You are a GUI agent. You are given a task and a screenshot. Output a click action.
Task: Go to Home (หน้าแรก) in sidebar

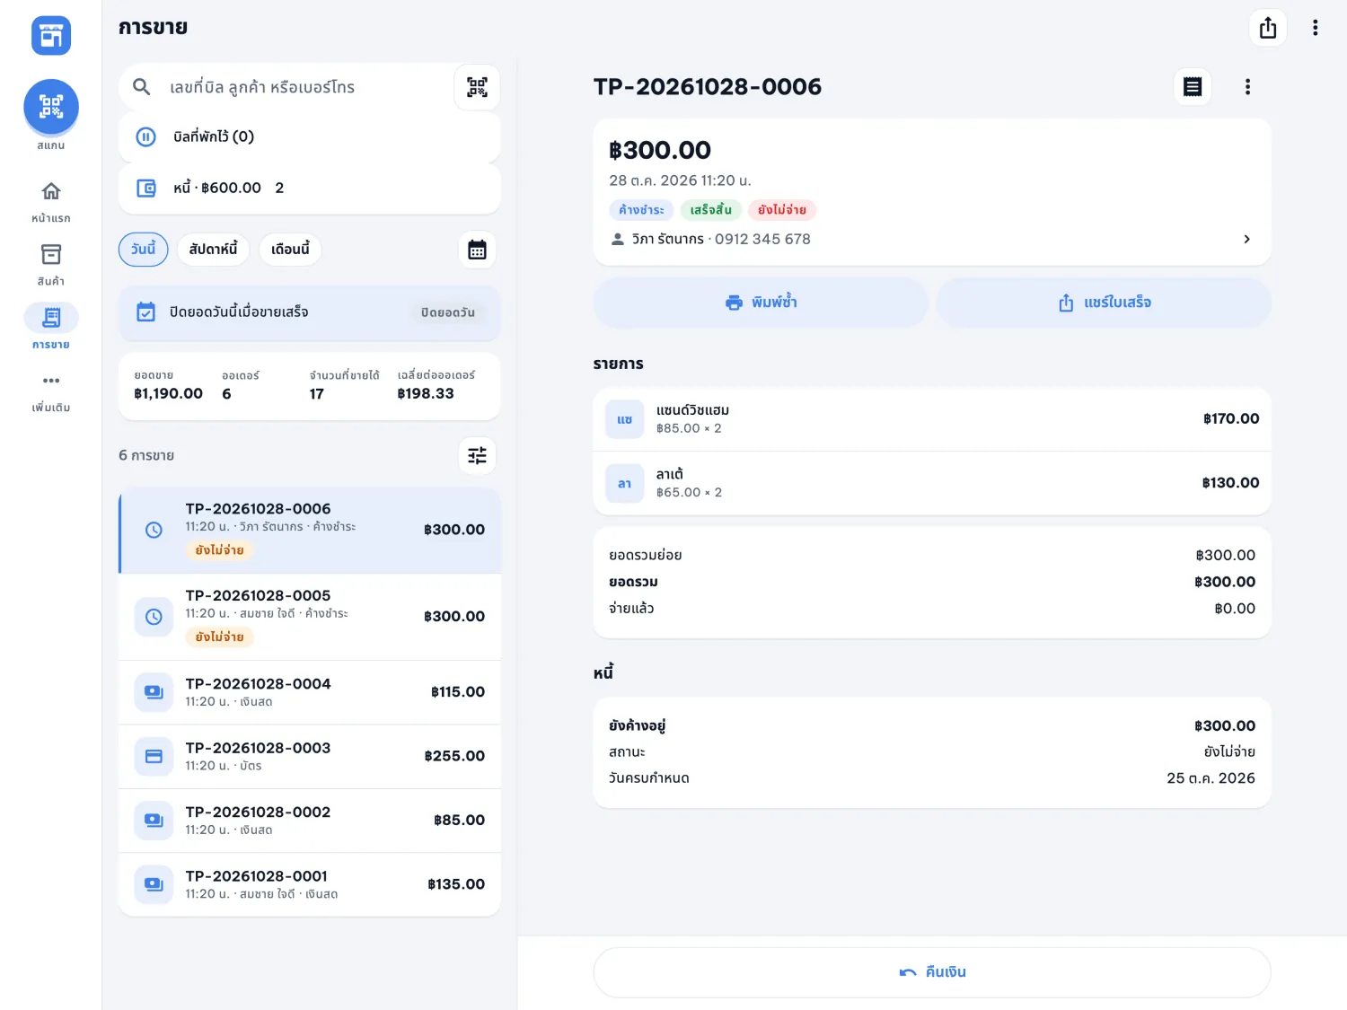(51, 201)
